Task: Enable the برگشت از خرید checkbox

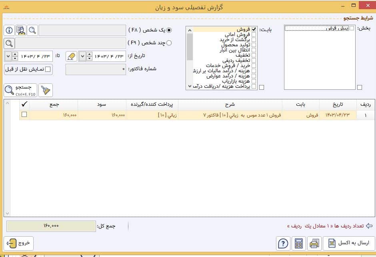Action: [x=254, y=40]
